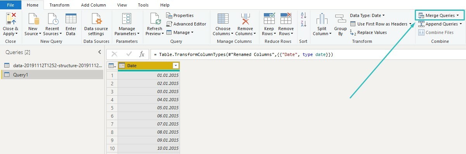Select row number 9
The width and height of the screenshot is (466, 154).
112,140
